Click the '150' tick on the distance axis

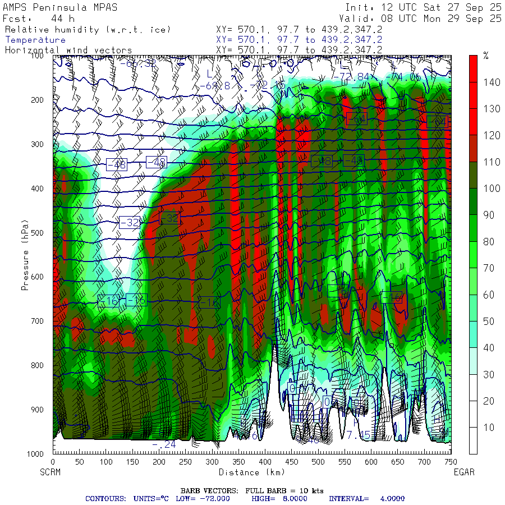pyautogui.click(x=132, y=462)
